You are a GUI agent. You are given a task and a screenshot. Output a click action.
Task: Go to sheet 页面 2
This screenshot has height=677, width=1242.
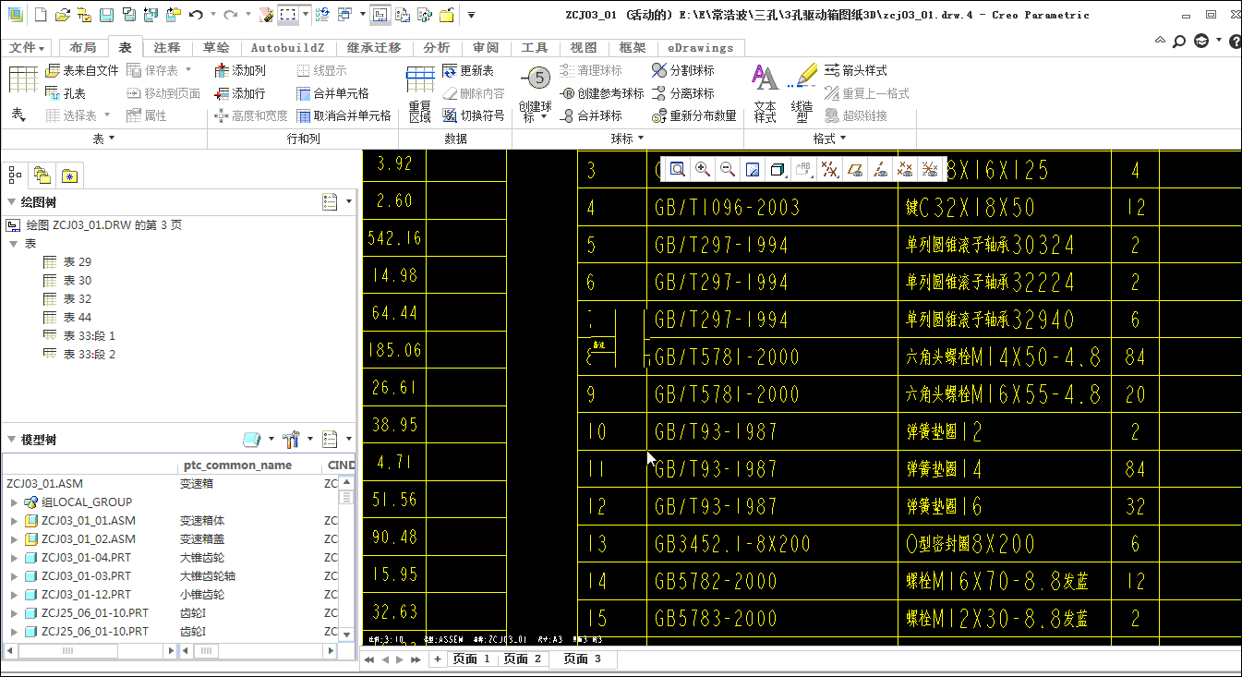(x=523, y=659)
